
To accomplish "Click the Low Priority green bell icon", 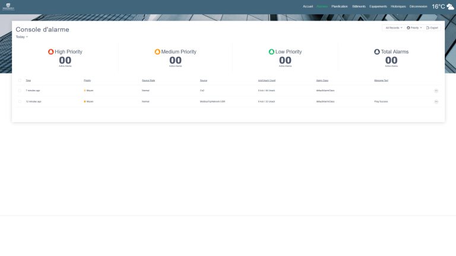I will pos(271,52).
